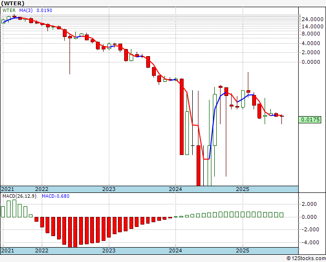Image resolution: width=326 pixels, height=262 pixels.
Task: Click the 24.0000 price axis label
Action: tap(313, 19)
